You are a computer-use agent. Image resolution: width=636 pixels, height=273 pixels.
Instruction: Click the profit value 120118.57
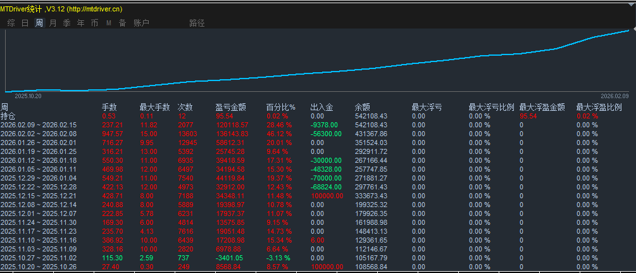tap(232, 125)
